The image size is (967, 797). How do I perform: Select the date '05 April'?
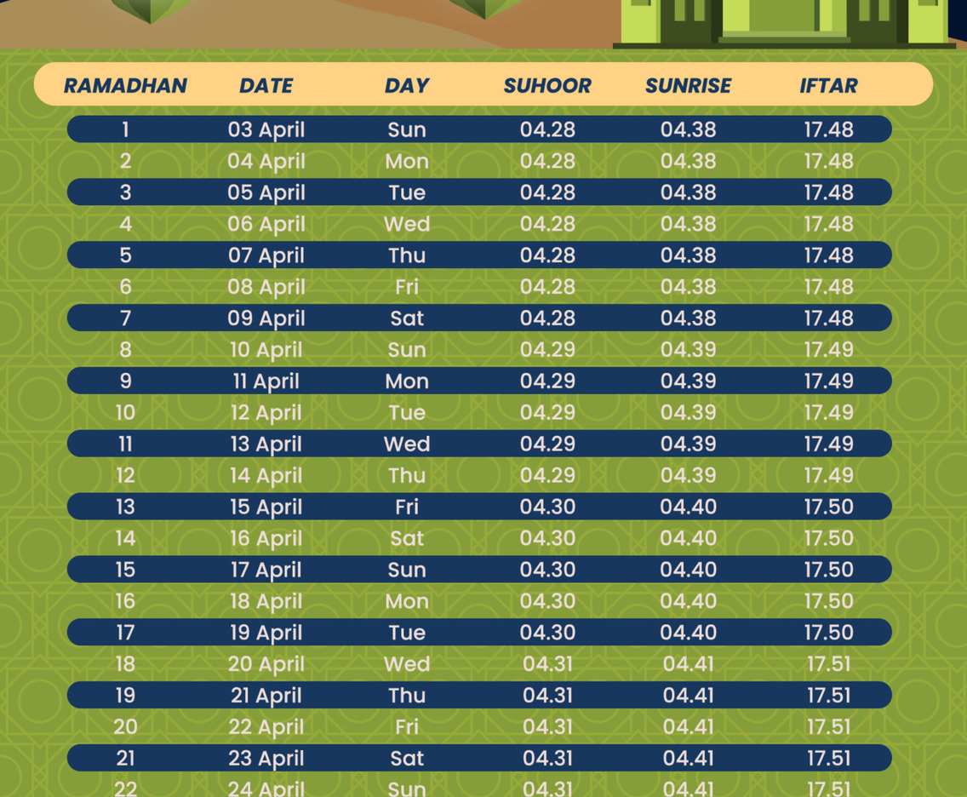click(x=266, y=192)
